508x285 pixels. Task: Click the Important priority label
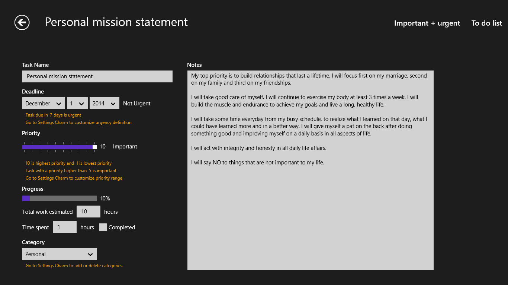click(x=125, y=147)
